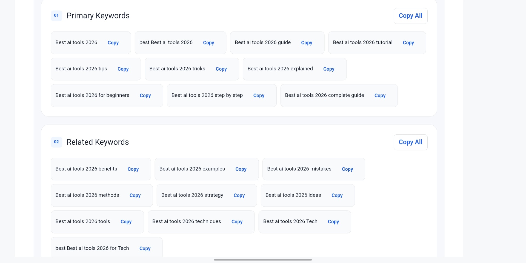Copy 'Best ai tools 2026 tutorial'
Screen dimensions: 526x263
[x=408, y=43]
